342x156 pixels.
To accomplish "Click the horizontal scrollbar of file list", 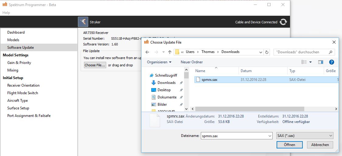I will tap(250, 109).
